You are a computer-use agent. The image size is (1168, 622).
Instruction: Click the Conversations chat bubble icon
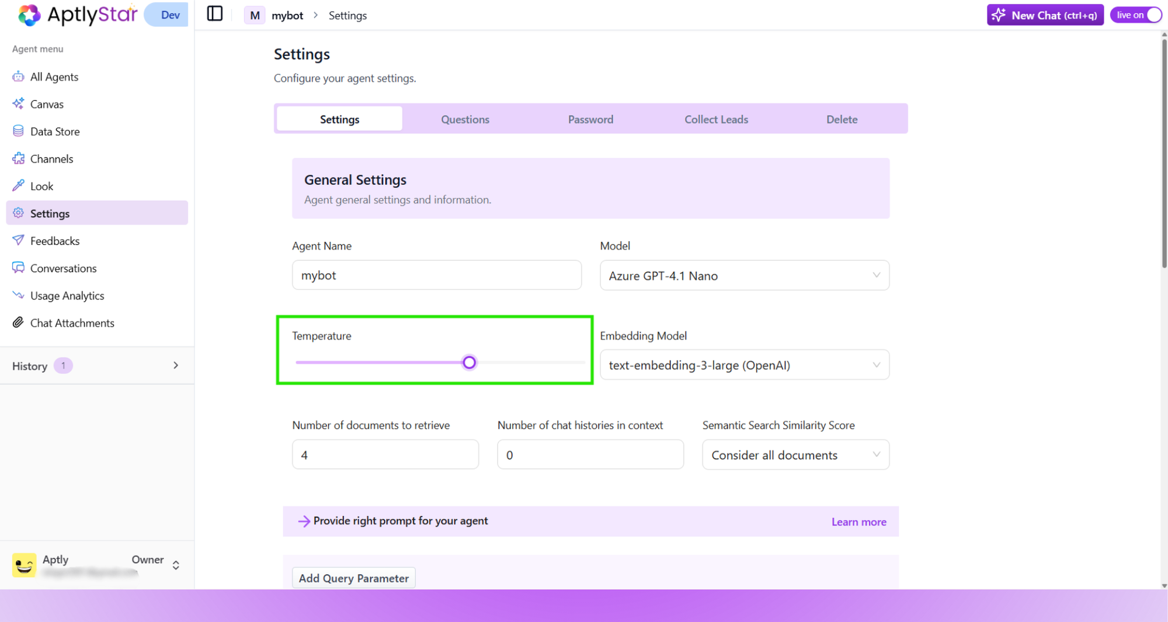pyautogui.click(x=18, y=268)
